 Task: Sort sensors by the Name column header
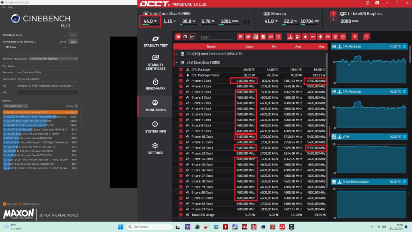211,47
